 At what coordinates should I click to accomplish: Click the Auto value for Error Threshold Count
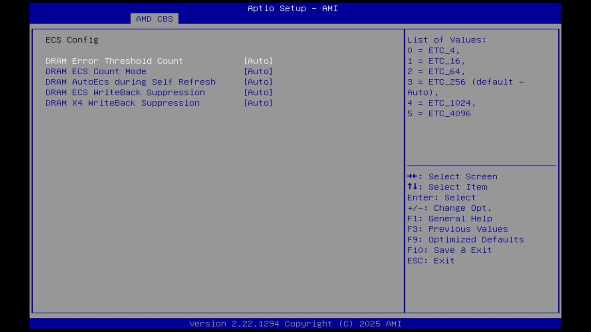click(x=258, y=60)
